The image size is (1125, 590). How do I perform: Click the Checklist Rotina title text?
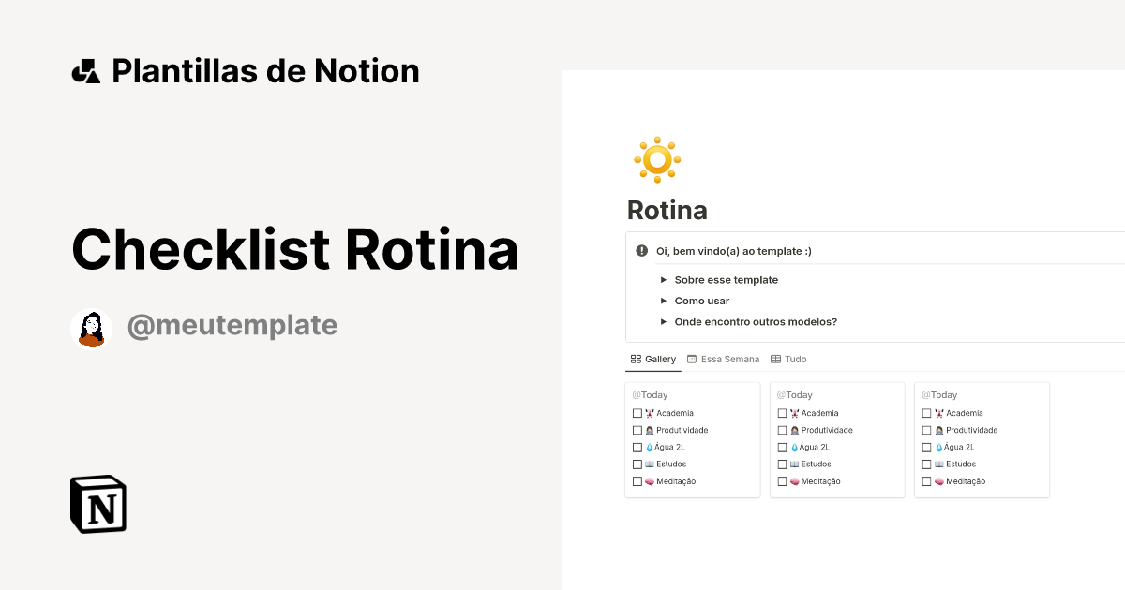[294, 249]
